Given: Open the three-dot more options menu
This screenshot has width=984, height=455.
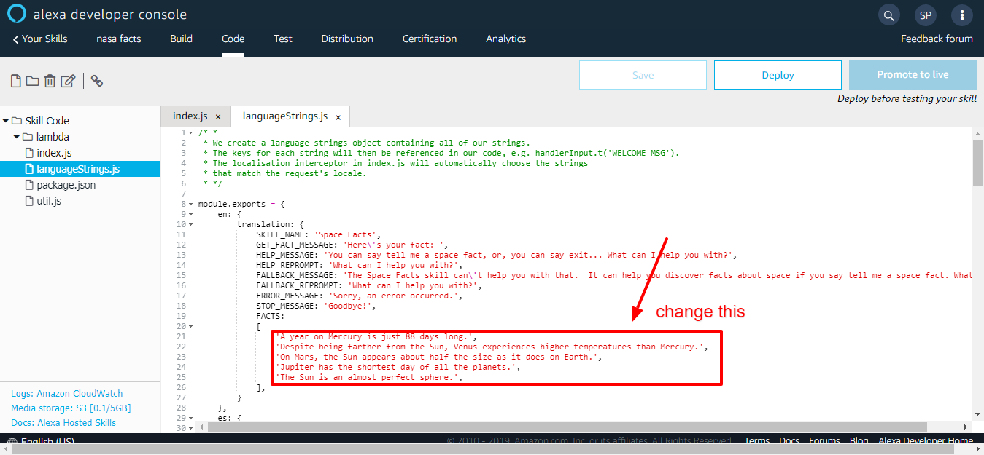Looking at the screenshot, I should point(962,15).
